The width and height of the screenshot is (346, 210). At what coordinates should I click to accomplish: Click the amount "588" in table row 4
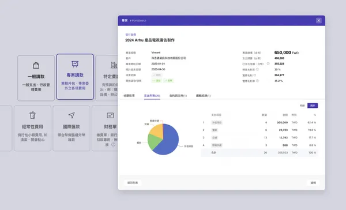285,145
